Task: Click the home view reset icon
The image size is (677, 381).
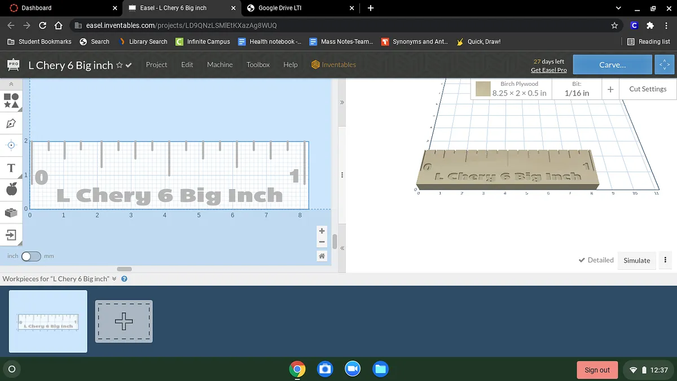Action: click(322, 256)
